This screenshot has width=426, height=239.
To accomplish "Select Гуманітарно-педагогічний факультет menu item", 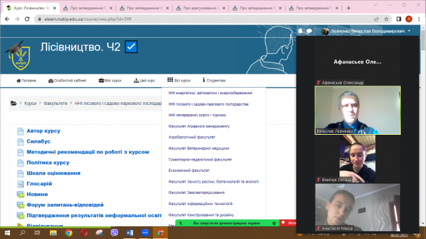I will (200, 159).
